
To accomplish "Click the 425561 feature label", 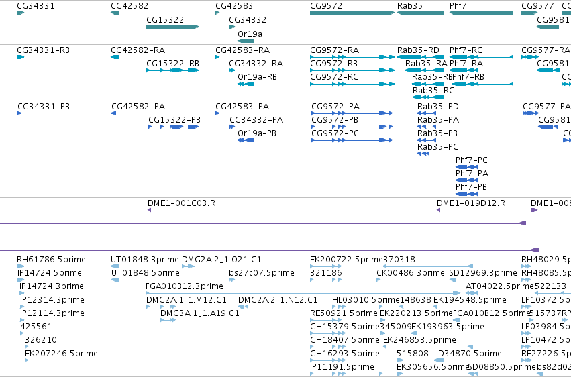I will point(36,327).
